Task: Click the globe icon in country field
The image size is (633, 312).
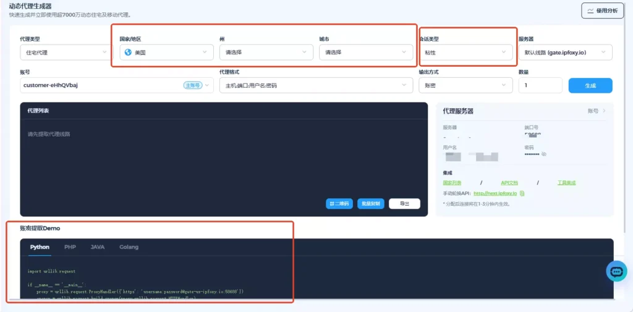Action: (128, 53)
